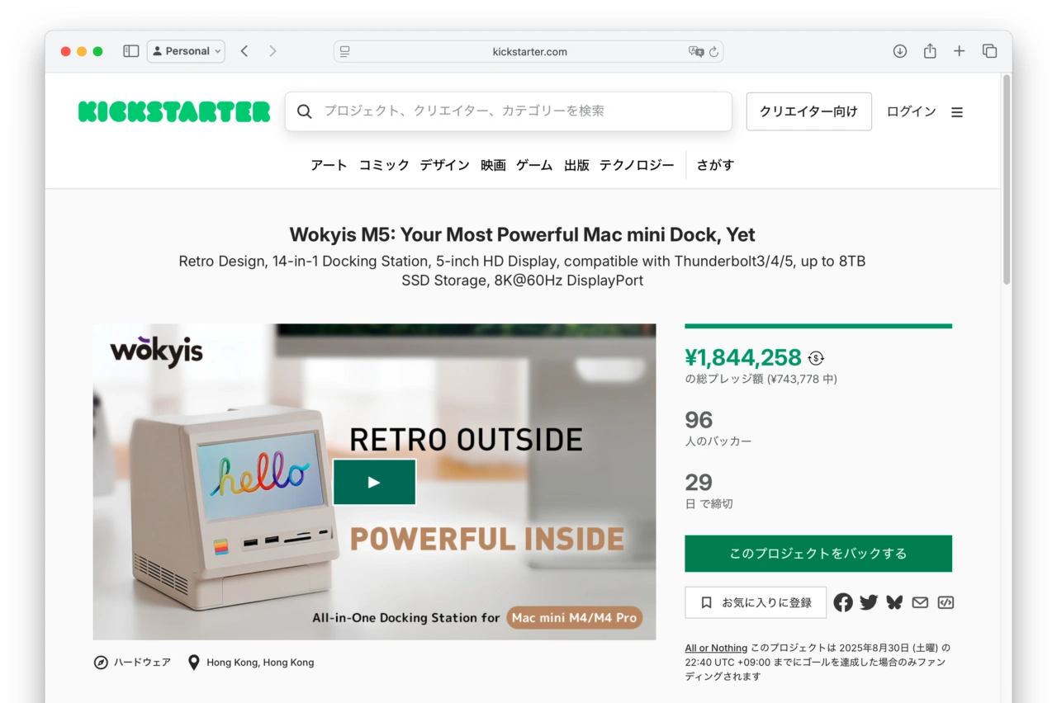This screenshot has width=1057, height=703.
Task: Open the All or Nothing link
Action: (716, 648)
